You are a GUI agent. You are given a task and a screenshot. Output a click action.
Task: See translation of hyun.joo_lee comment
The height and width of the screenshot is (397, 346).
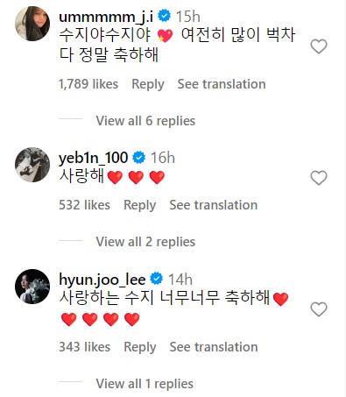[x=214, y=347]
